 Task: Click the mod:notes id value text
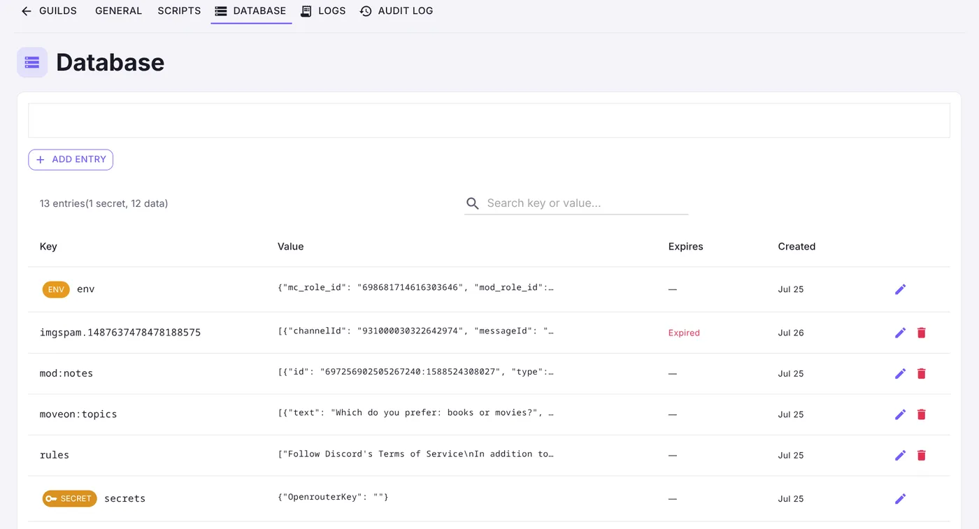(x=415, y=372)
